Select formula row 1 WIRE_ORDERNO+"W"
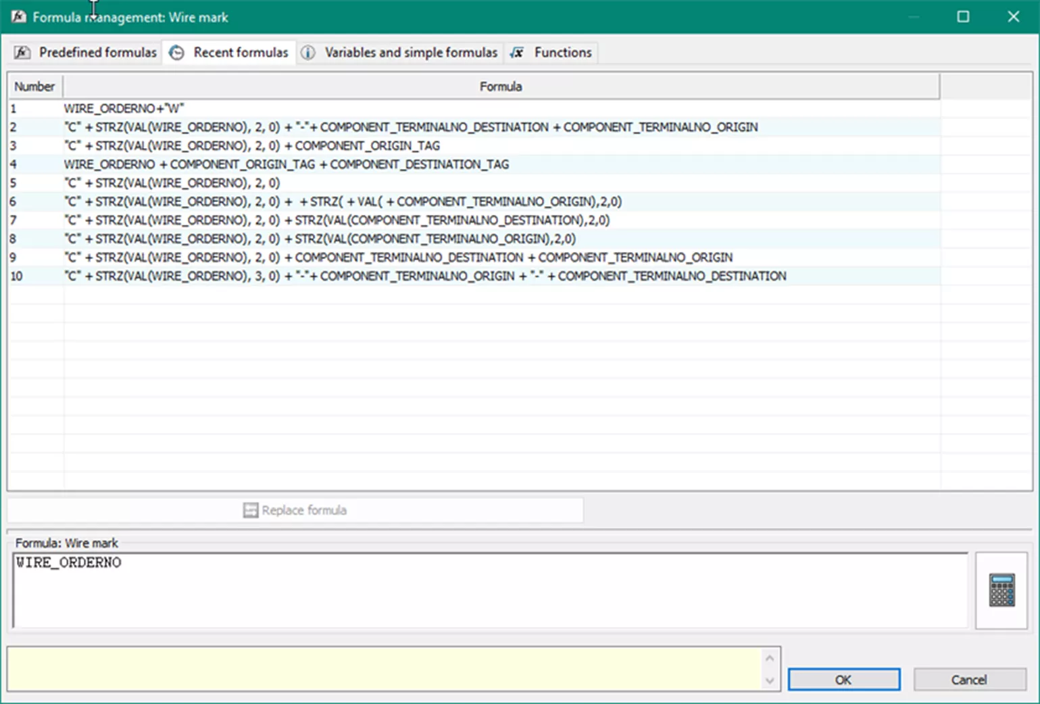This screenshot has height=704, width=1040. [124, 108]
